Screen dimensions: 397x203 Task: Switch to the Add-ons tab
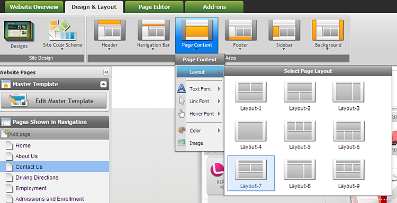[x=214, y=7]
